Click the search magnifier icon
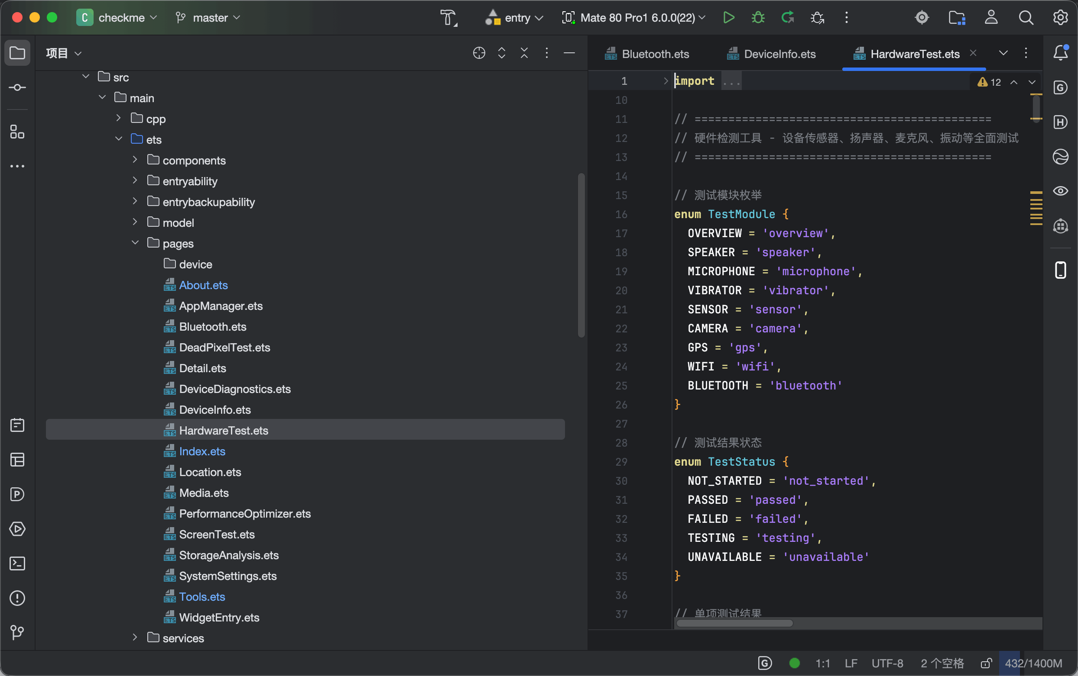 [x=1026, y=18]
